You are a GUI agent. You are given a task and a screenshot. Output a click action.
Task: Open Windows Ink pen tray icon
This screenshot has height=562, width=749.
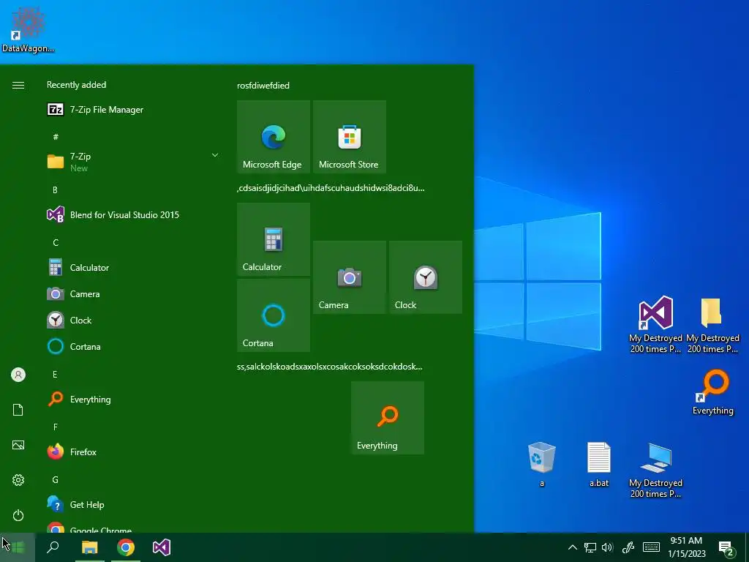(x=628, y=547)
